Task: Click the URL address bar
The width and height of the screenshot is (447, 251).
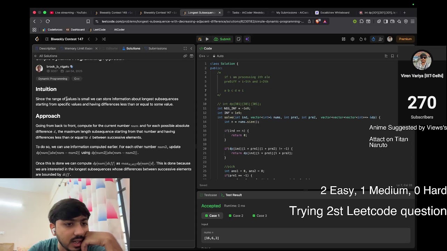Action: pos(203,21)
